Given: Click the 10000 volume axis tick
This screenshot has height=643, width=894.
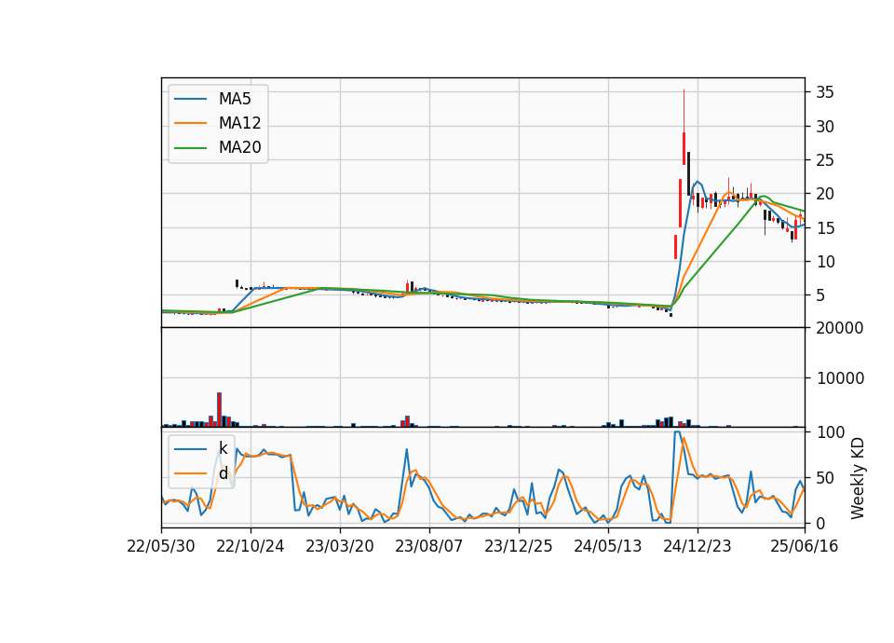Looking at the screenshot, I should click(x=840, y=378).
